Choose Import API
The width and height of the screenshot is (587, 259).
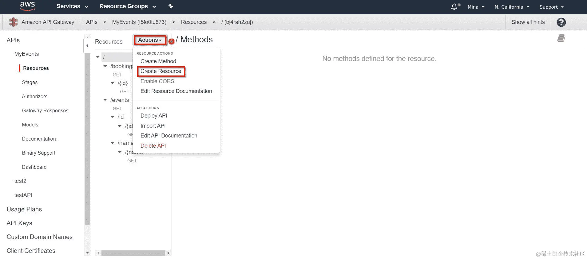153,126
